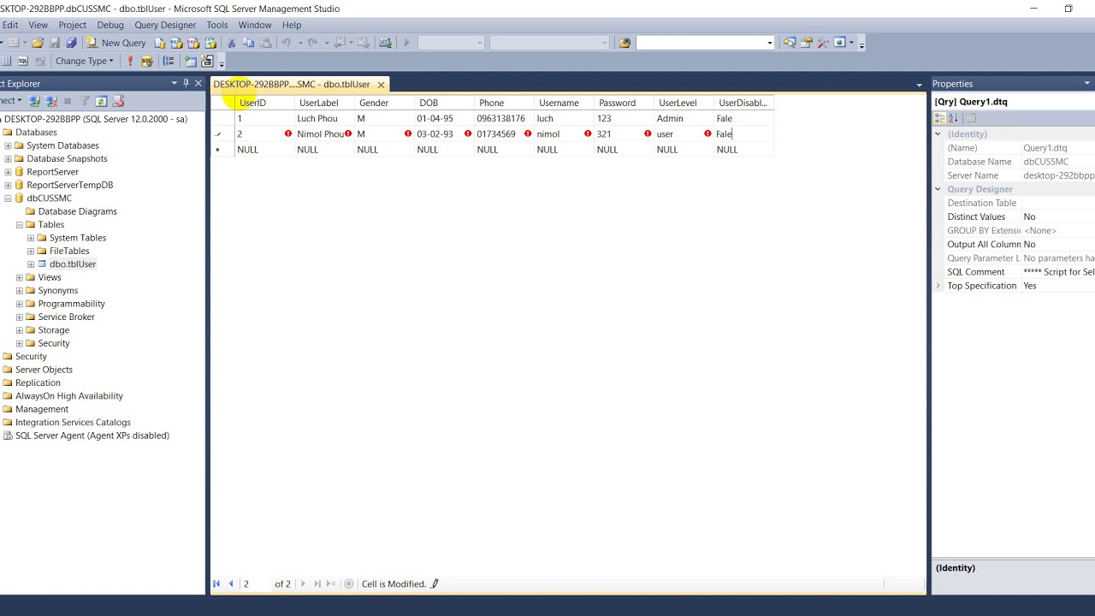Show the SQL pane icon
The image size is (1095, 616).
[23, 61]
